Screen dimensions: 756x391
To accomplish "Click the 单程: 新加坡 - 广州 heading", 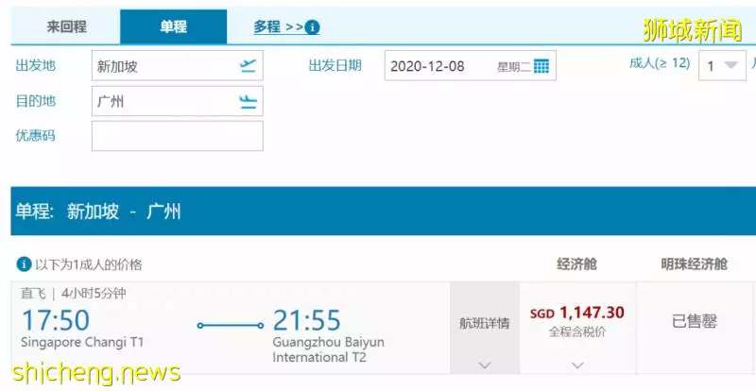I will [x=98, y=212].
